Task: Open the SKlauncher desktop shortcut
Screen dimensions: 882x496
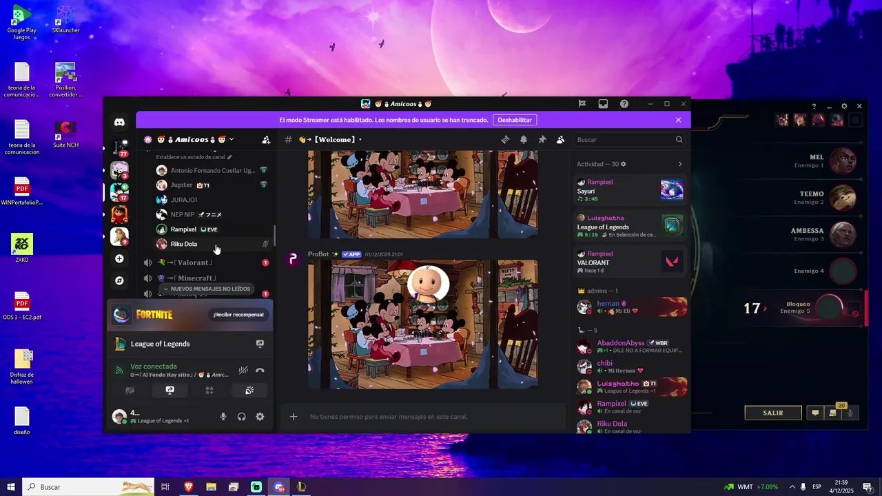Action: pos(65,19)
